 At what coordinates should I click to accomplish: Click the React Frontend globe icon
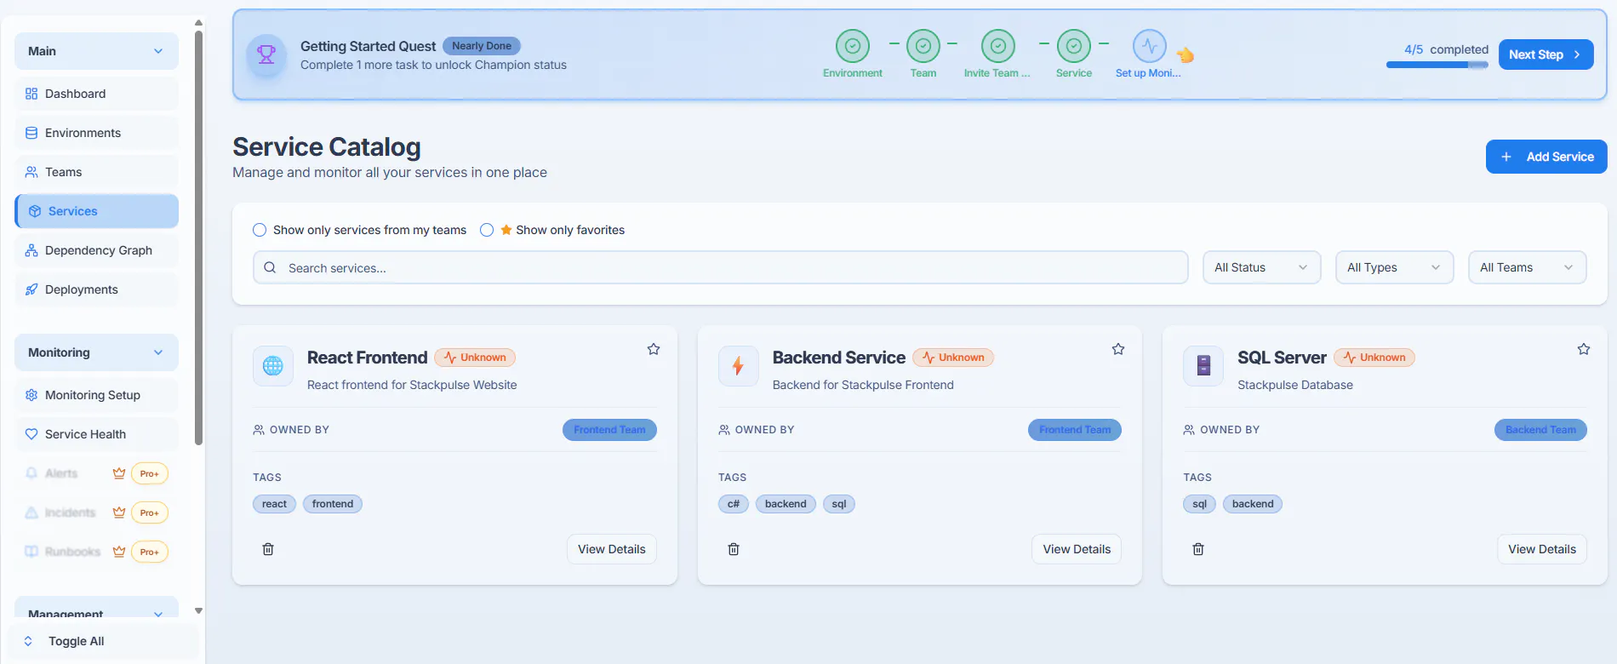(273, 366)
